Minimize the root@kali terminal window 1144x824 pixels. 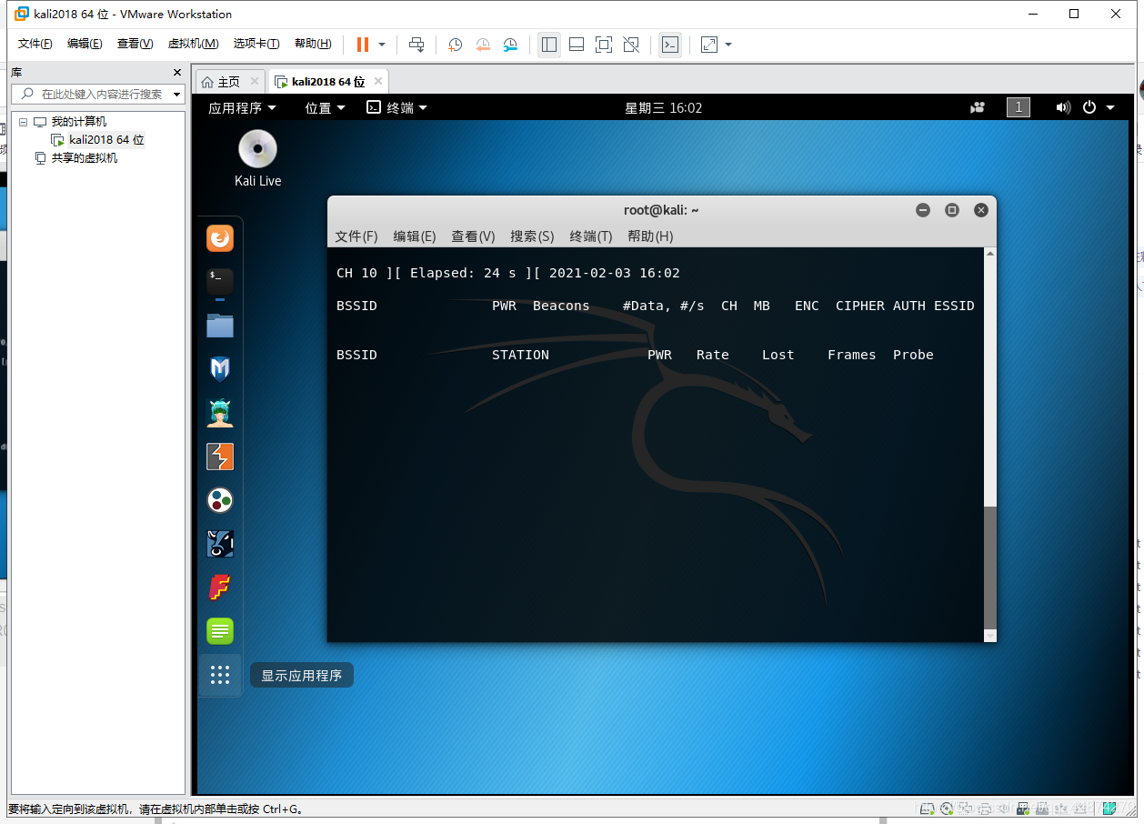(x=923, y=210)
